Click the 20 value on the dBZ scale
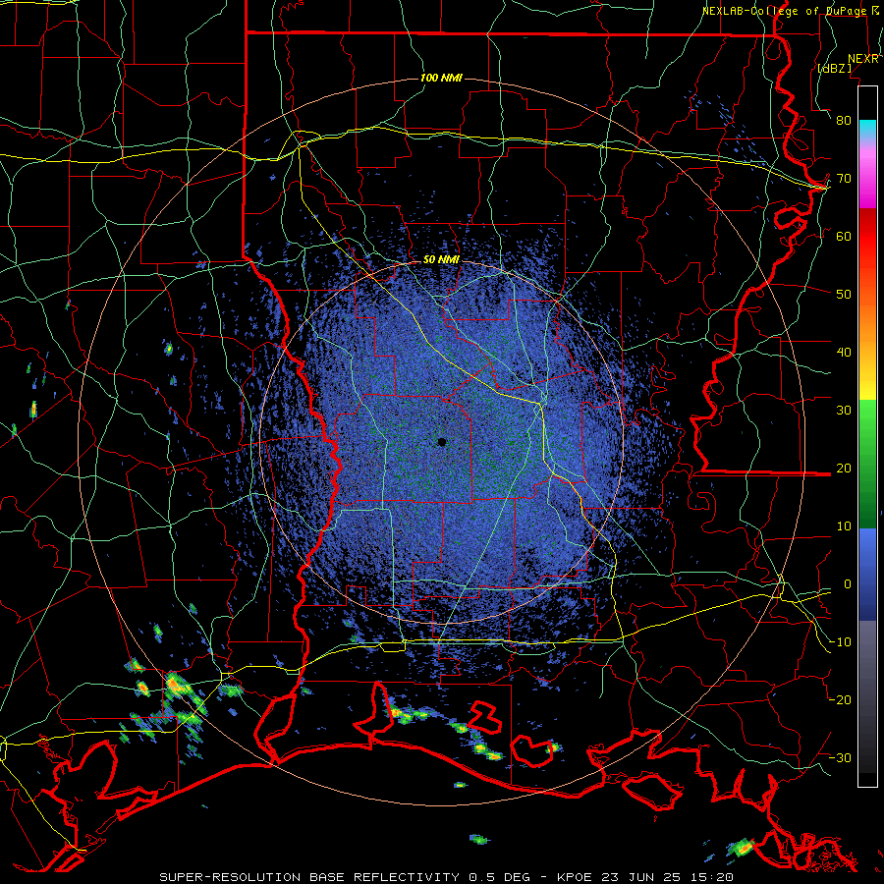The height and width of the screenshot is (884, 884). click(844, 469)
